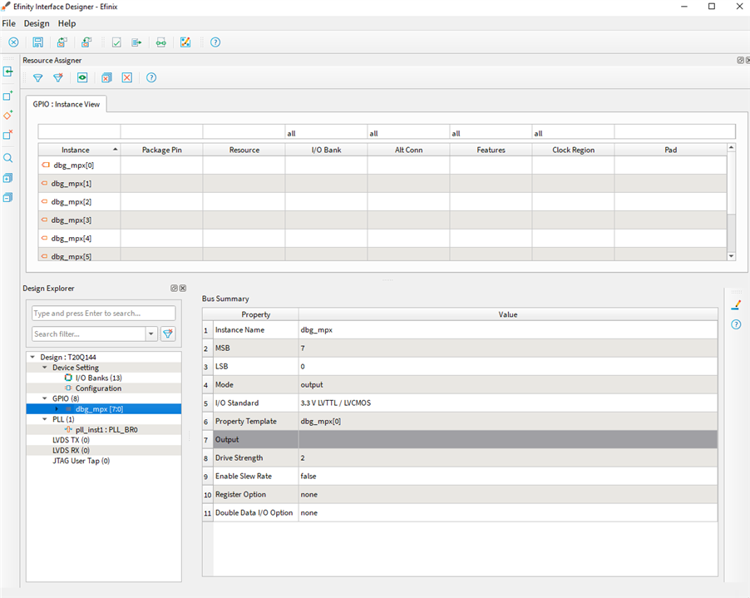Screen dimensions: 750x598
Task: Click the orange diamond create bus icon
Action: point(8,116)
